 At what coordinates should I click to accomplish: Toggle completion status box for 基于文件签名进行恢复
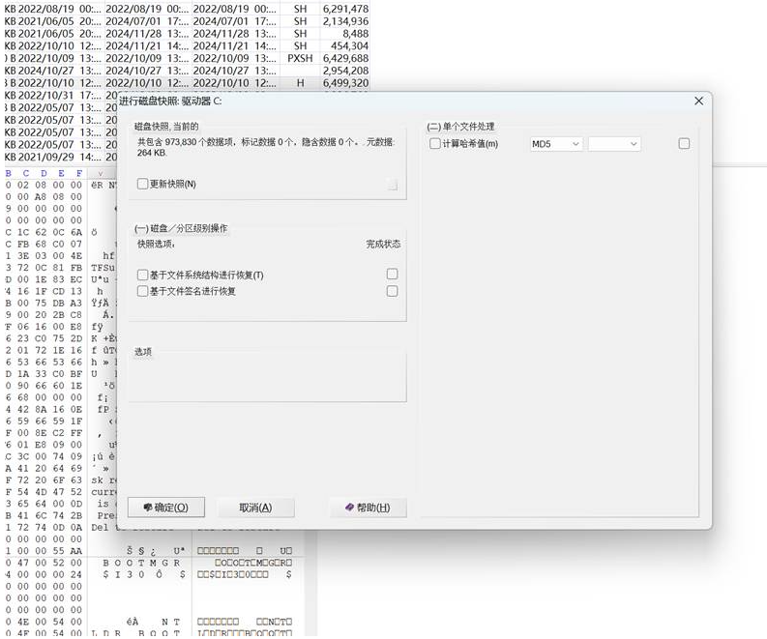[392, 291]
